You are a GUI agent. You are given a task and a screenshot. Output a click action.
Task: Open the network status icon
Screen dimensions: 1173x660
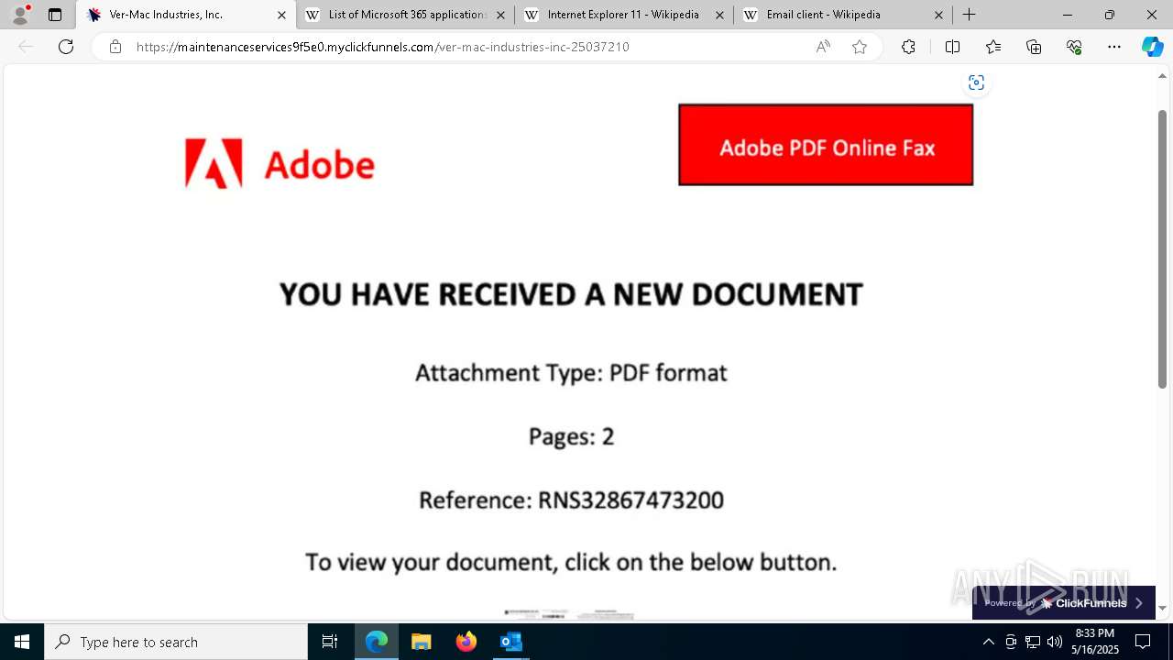pos(1033,642)
